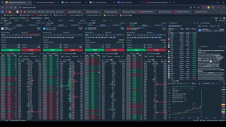The image size is (226, 127).
Task: Filter active orders by Лимитные
Action: point(205,26)
